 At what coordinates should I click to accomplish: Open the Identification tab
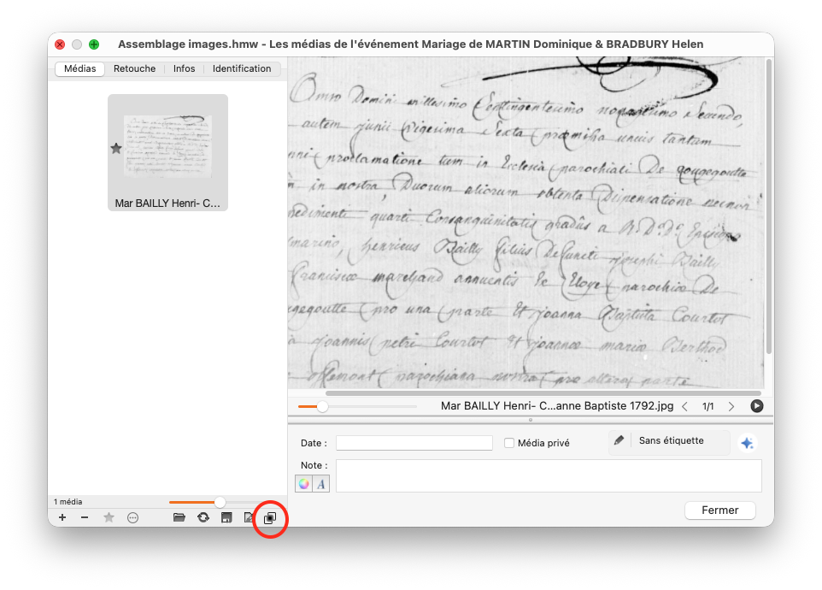(x=242, y=68)
